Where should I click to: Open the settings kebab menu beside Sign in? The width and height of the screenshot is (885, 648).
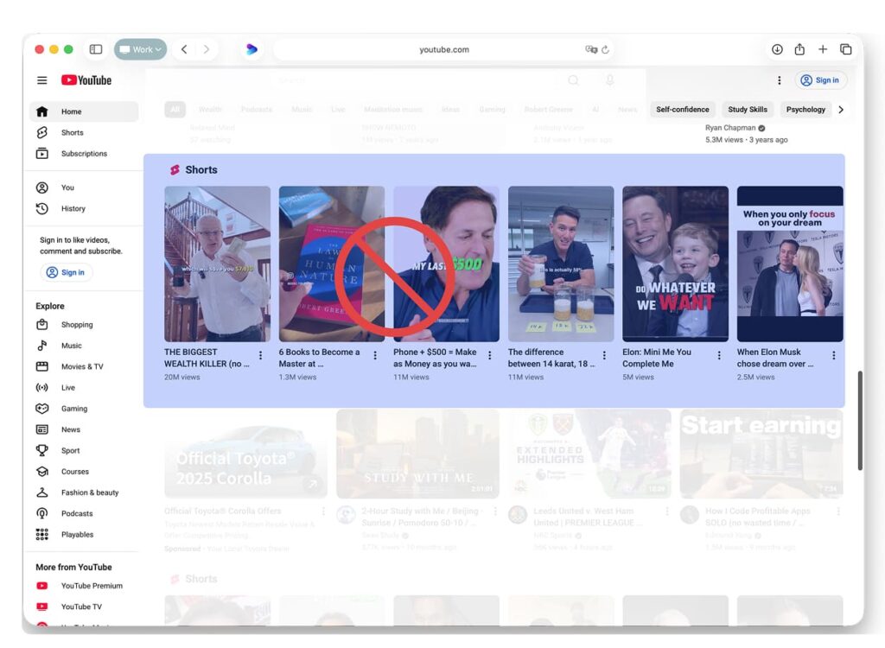[780, 79]
